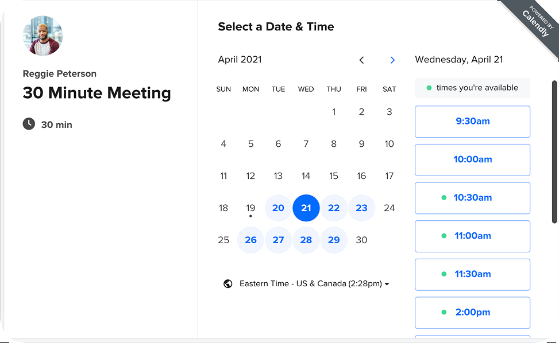Select April 20 on the calendar
The height and width of the screenshot is (343, 559).
point(278,208)
